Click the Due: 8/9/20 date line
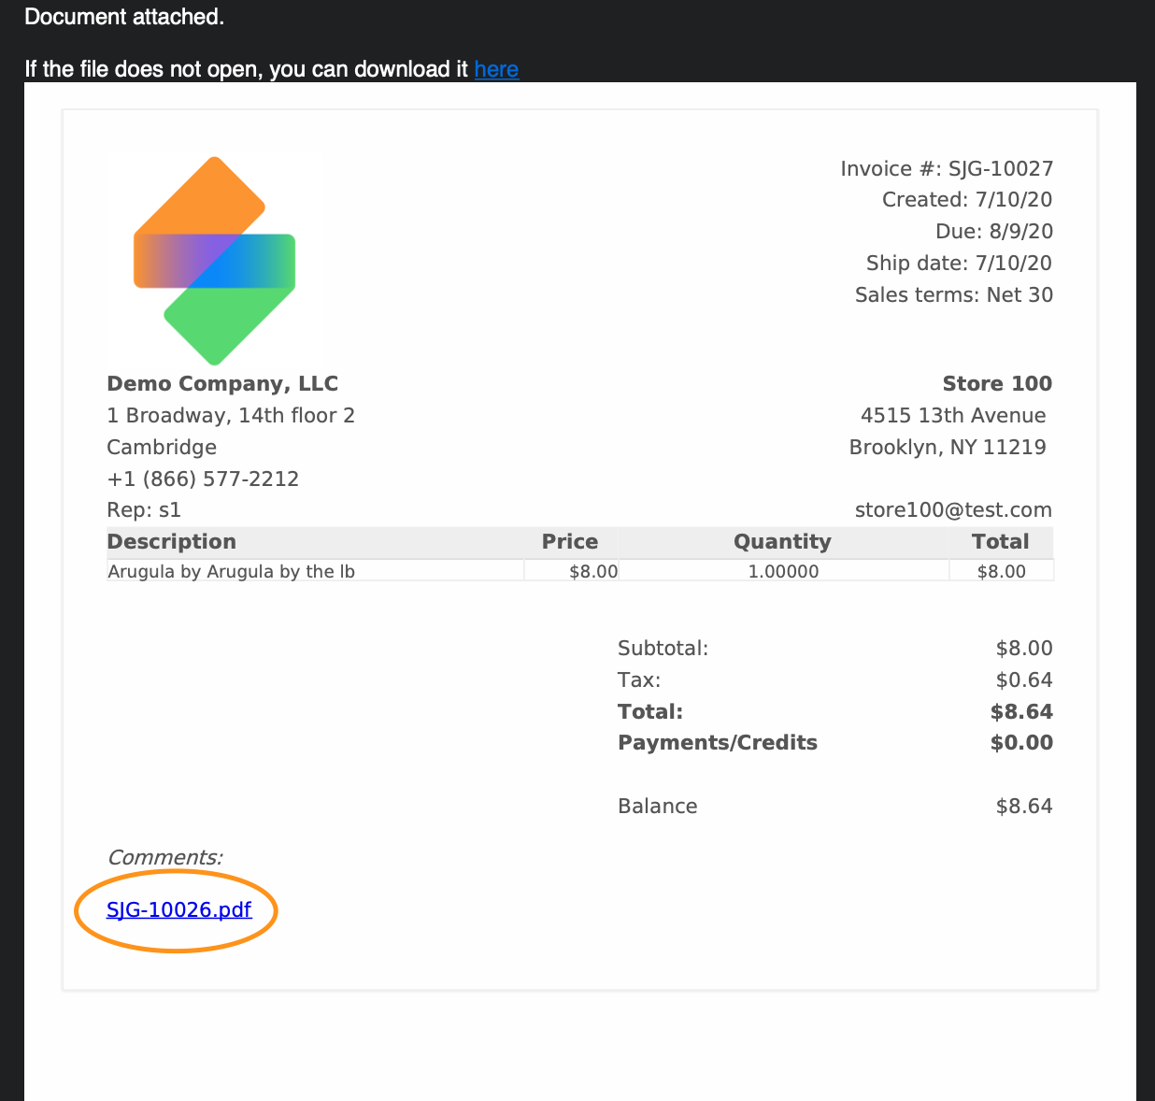This screenshot has height=1101, width=1155. [x=994, y=232]
